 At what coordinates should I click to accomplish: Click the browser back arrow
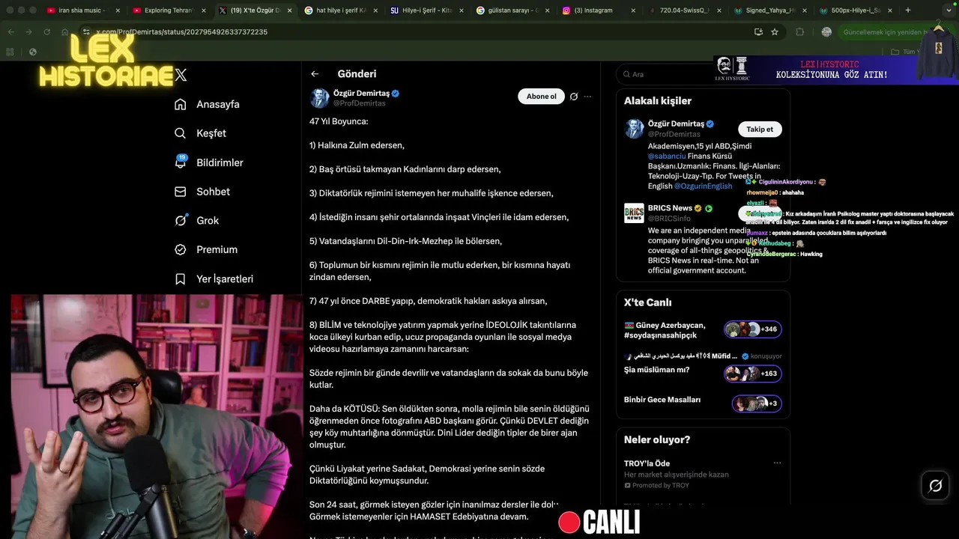[10, 31]
